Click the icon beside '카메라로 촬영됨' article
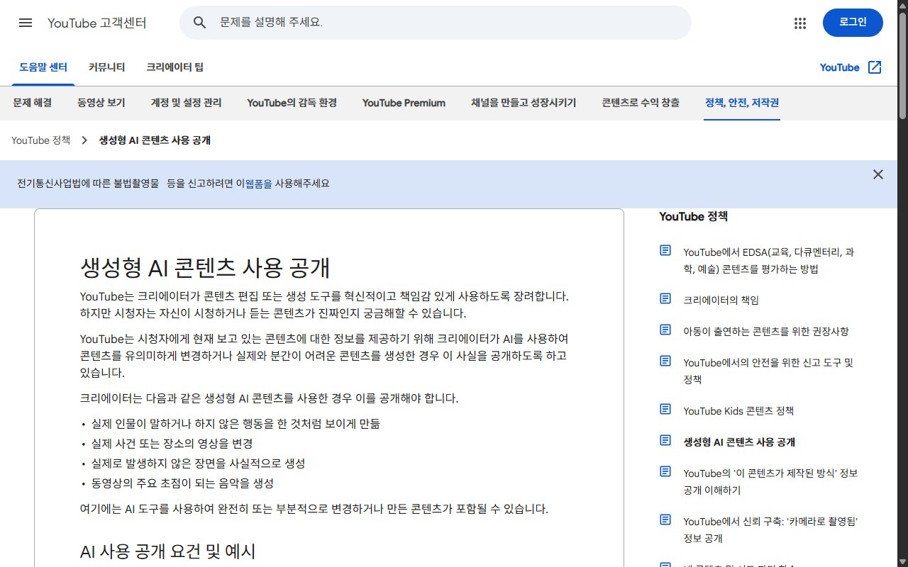 coord(665,520)
